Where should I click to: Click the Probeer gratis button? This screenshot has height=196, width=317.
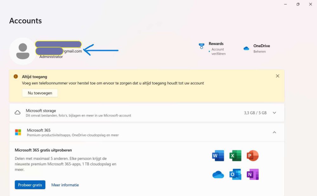[x=30, y=185]
